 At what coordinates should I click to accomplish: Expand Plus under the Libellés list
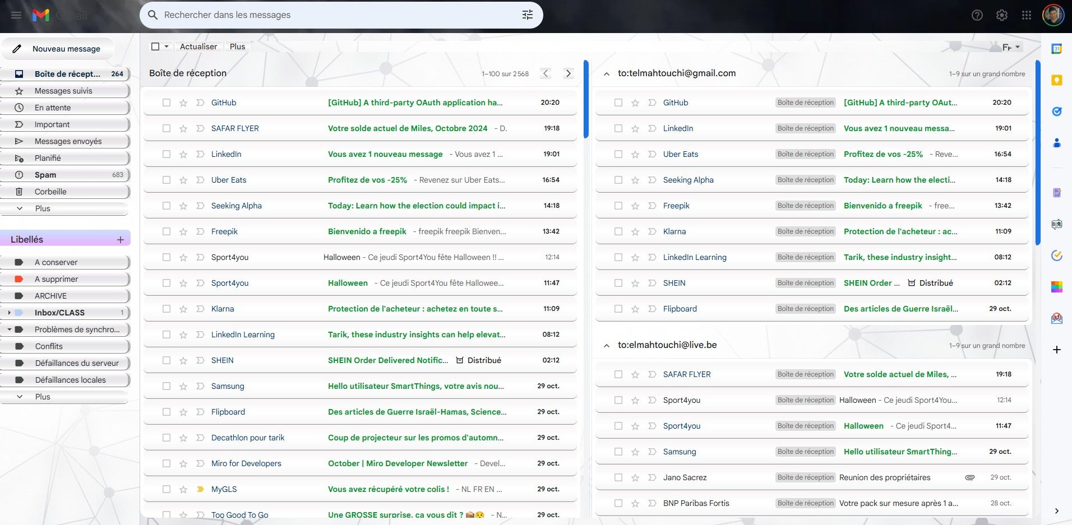click(x=64, y=397)
